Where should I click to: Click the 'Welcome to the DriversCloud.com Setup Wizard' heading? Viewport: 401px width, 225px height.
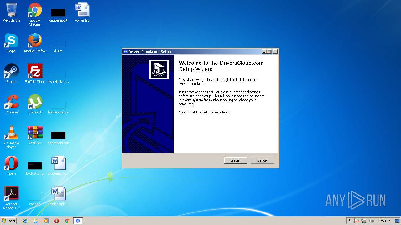point(221,66)
